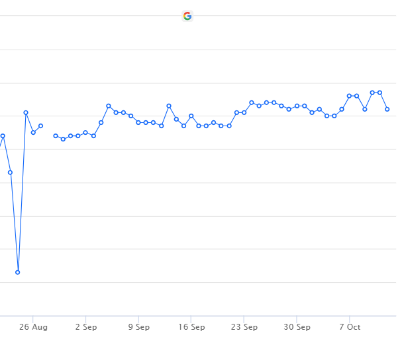Select the lowest data point in the sharp dip
This screenshot has height=339, width=404.
click(17, 272)
